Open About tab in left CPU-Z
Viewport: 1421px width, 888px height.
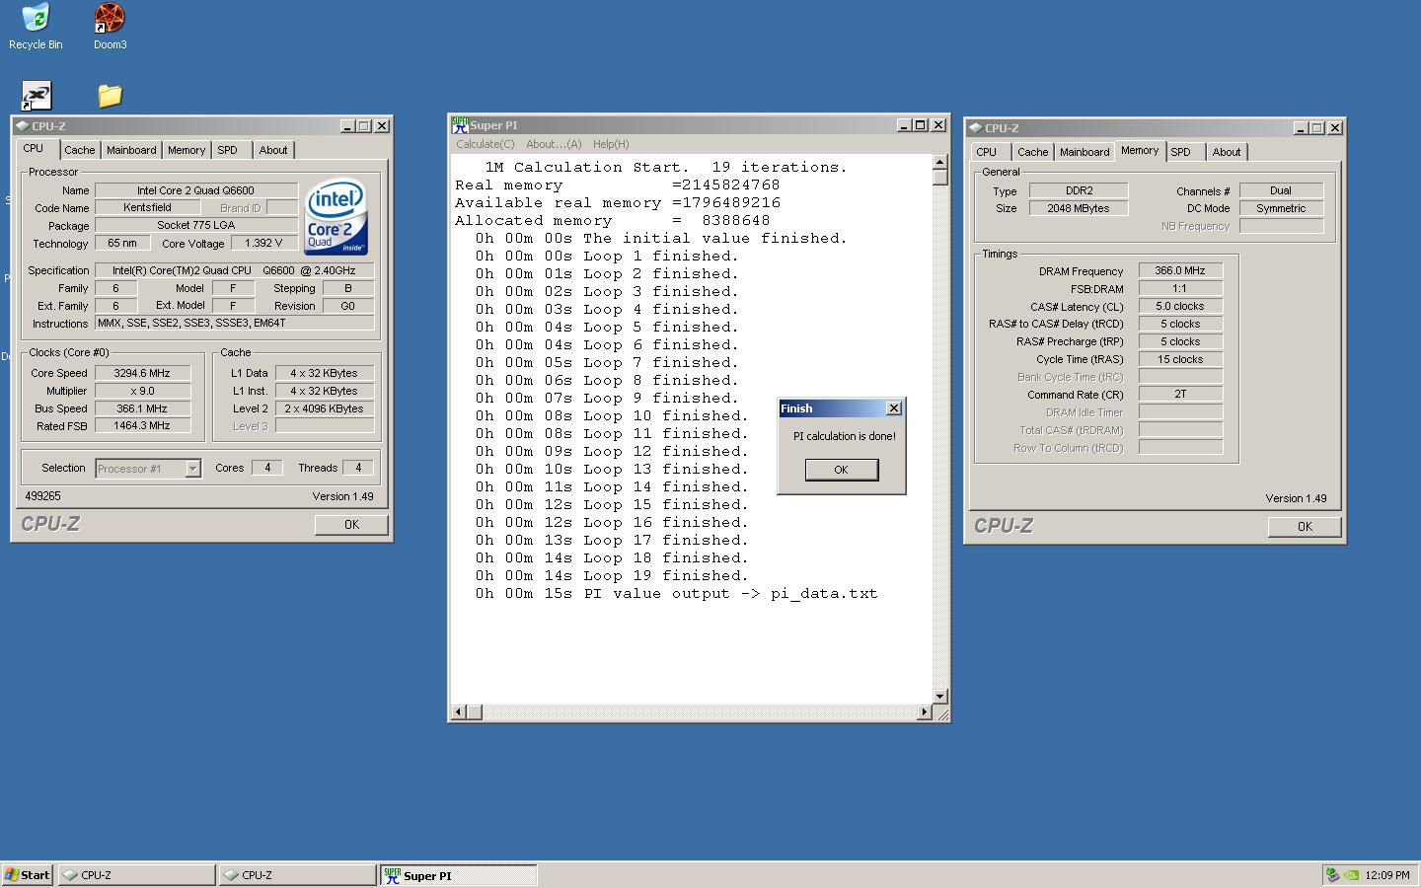[x=273, y=150]
